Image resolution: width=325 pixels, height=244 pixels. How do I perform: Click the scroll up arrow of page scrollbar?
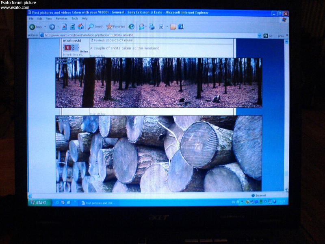286,42
